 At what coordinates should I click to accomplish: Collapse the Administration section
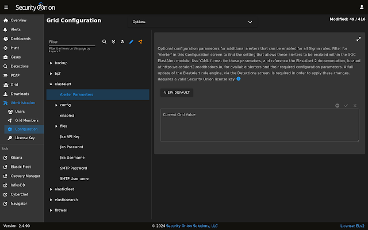click(x=22, y=103)
